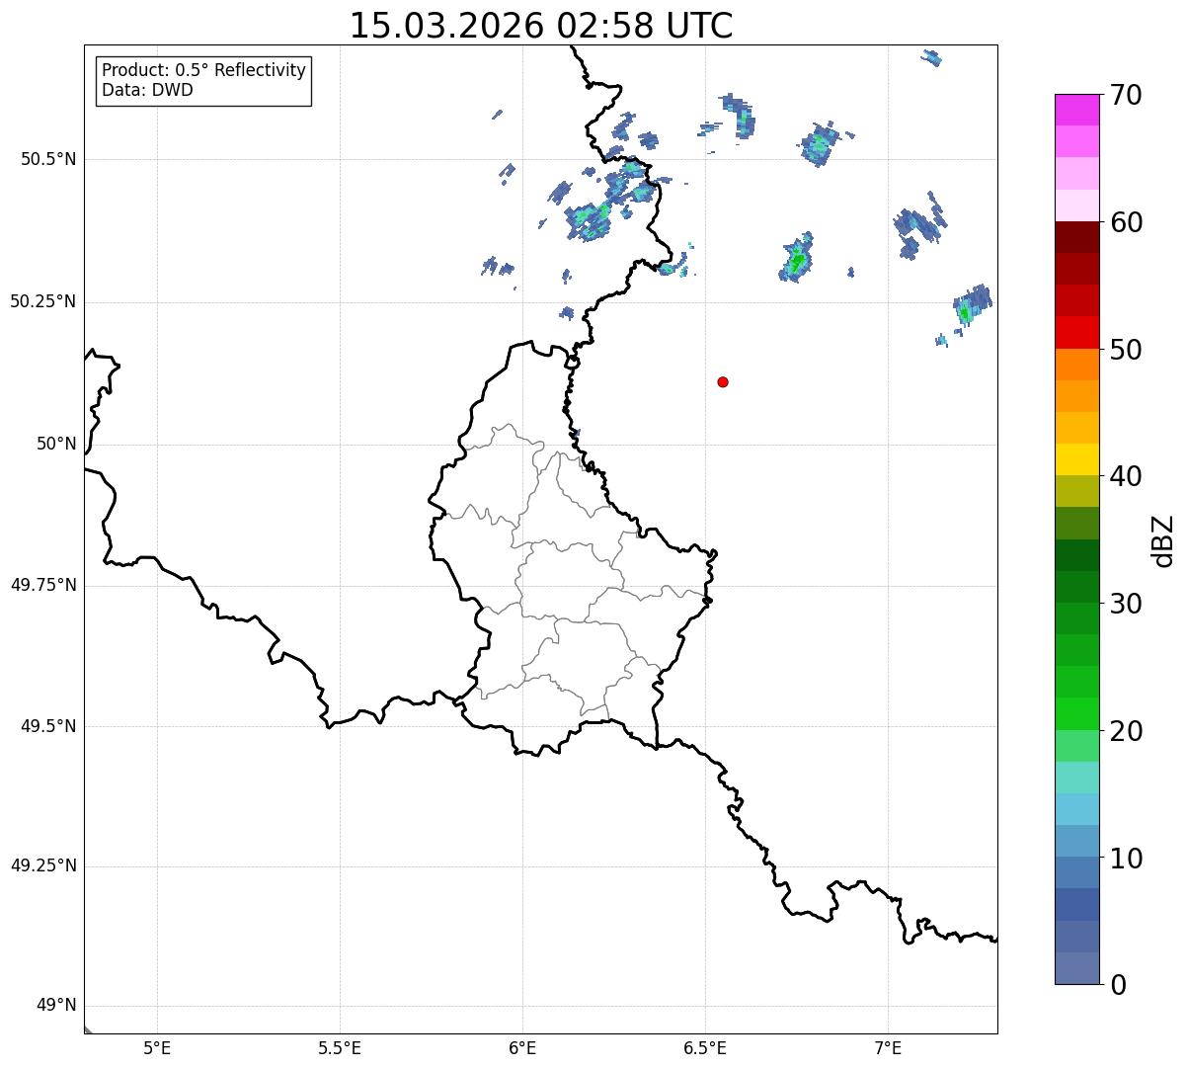Viewport: 1187px width, 1068px height.
Task: Click the "20" colorbar tick label
Action: click(x=1126, y=731)
